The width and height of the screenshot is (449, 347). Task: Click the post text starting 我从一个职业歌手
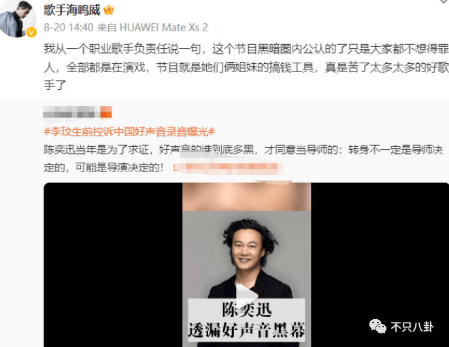coord(246,67)
